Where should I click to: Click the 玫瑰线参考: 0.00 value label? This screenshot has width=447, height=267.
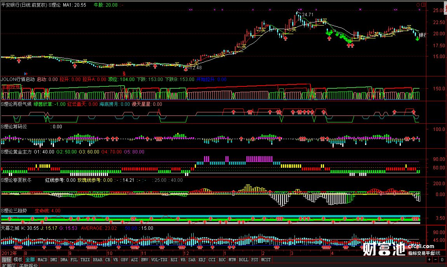[x=95, y=180]
